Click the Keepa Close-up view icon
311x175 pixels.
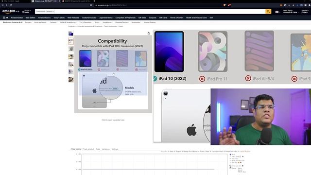[230, 166]
